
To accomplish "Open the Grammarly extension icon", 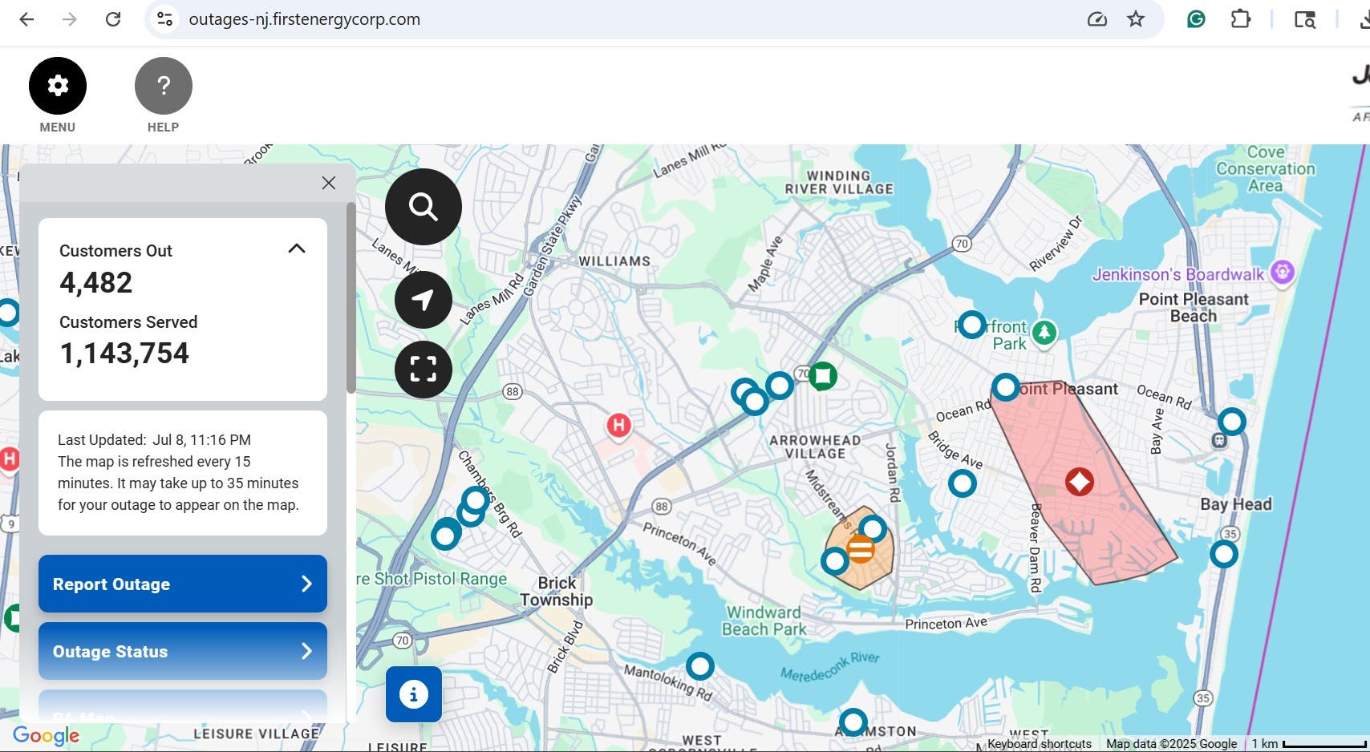I will coord(1196,19).
